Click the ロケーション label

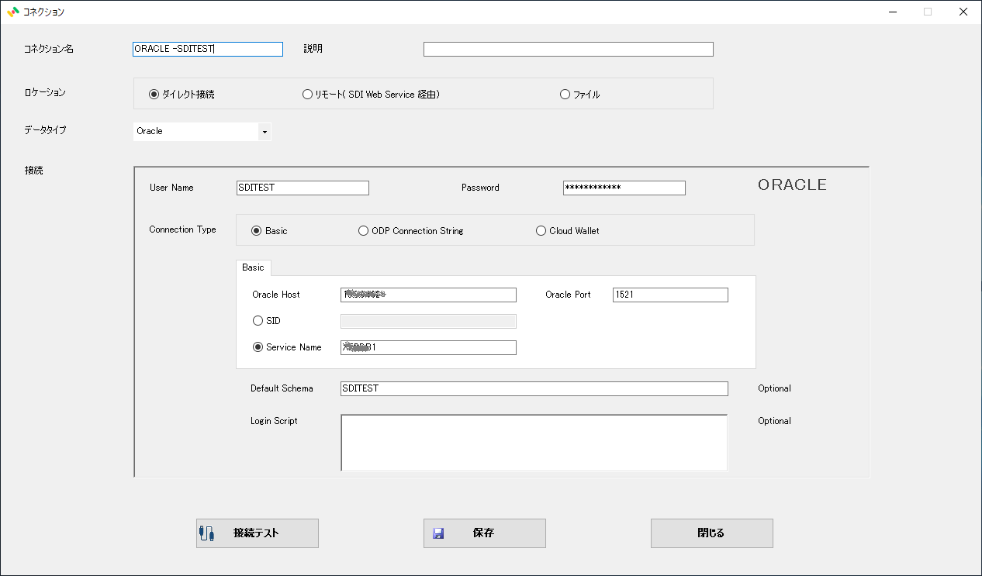[x=45, y=92]
